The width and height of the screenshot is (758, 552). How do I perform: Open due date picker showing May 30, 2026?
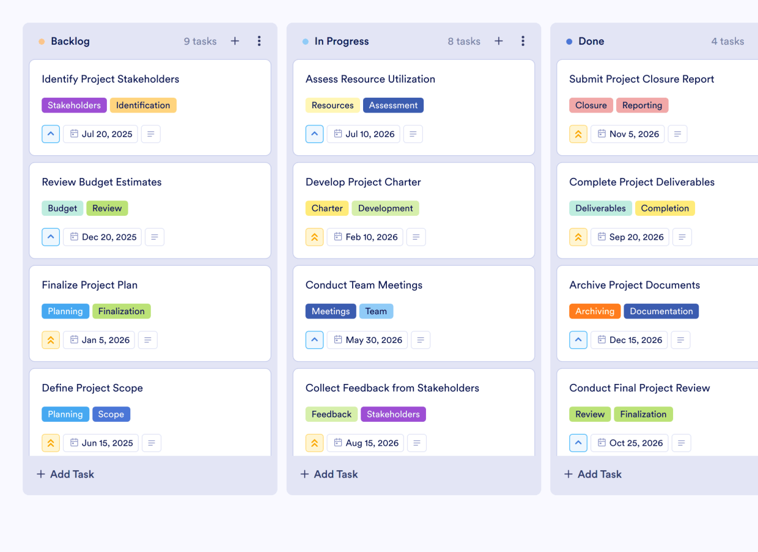tap(367, 340)
